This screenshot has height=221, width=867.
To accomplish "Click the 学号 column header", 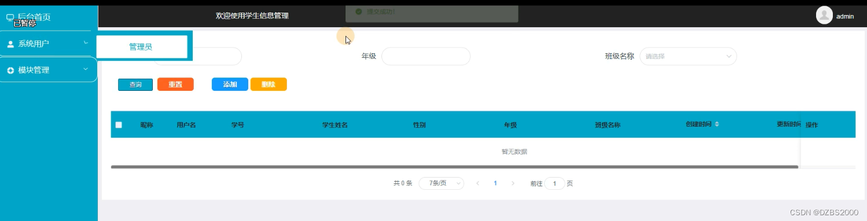I will tap(237, 125).
